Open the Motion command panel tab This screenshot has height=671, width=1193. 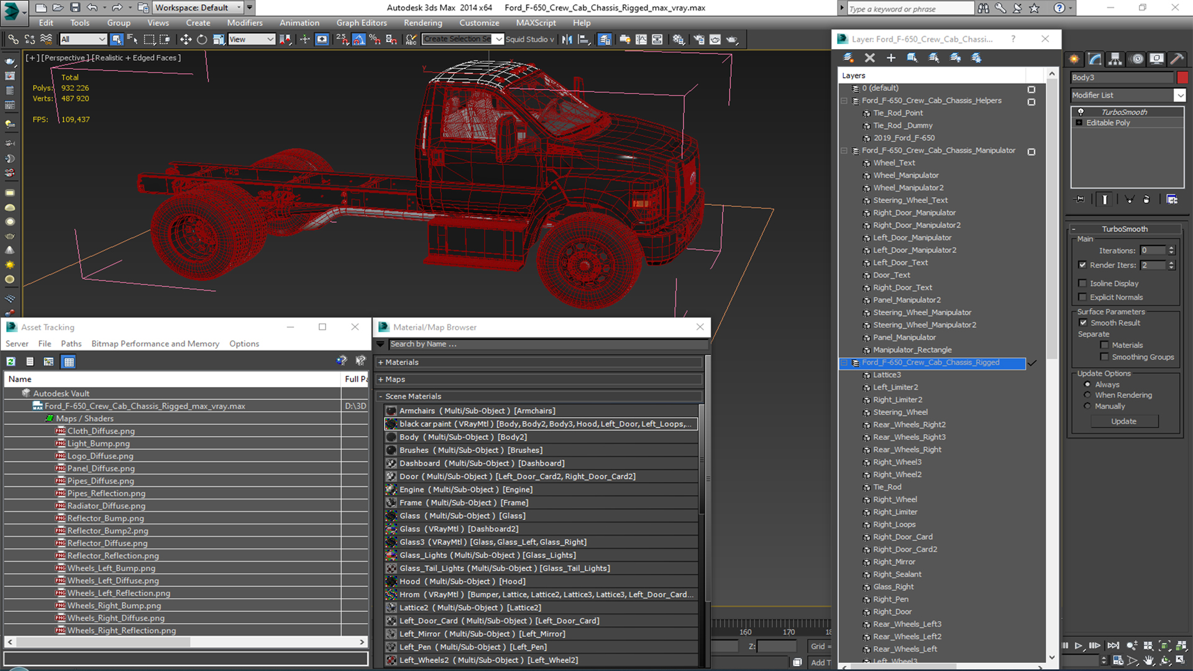click(1136, 59)
